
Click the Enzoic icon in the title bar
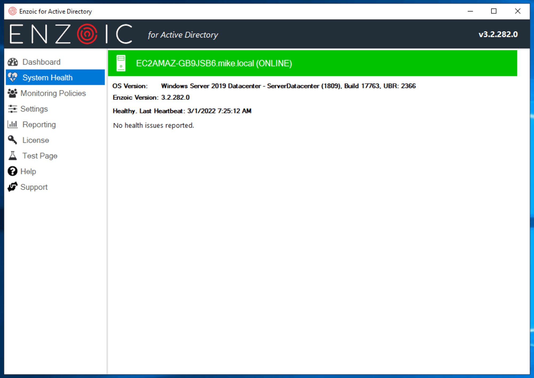click(x=12, y=11)
